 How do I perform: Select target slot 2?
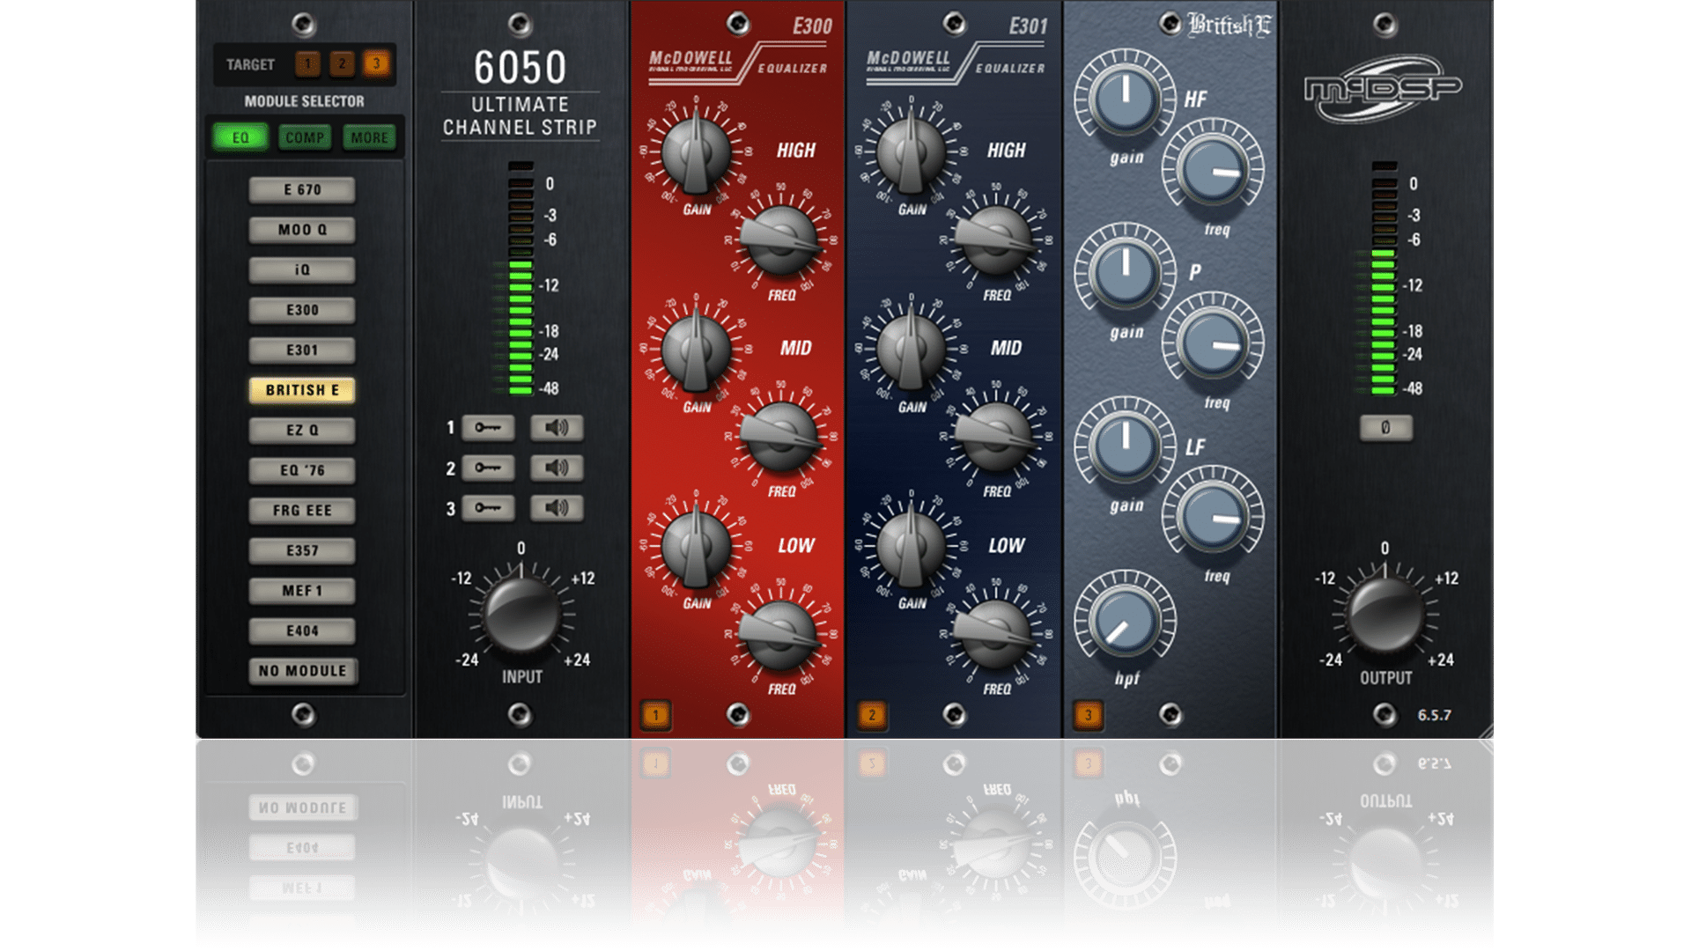pyautogui.click(x=342, y=63)
